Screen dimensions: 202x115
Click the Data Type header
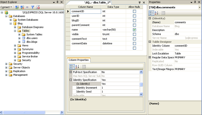113,7
